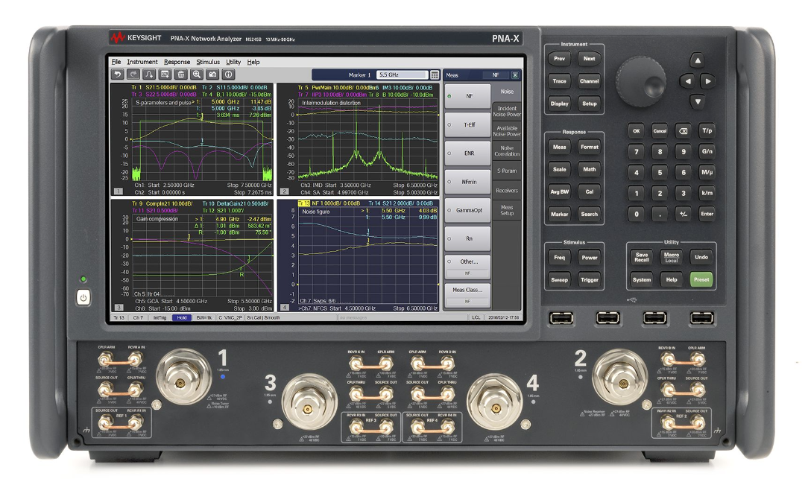Image resolution: width=808 pixels, height=479 pixels.
Task: Switch to the Meas Setup softkey tab
Action: [x=507, y=210]
